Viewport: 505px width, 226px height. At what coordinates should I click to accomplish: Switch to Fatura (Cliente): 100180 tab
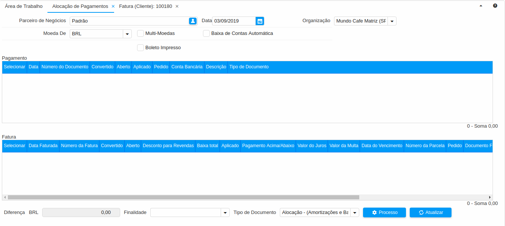click(x=145, y=6)
